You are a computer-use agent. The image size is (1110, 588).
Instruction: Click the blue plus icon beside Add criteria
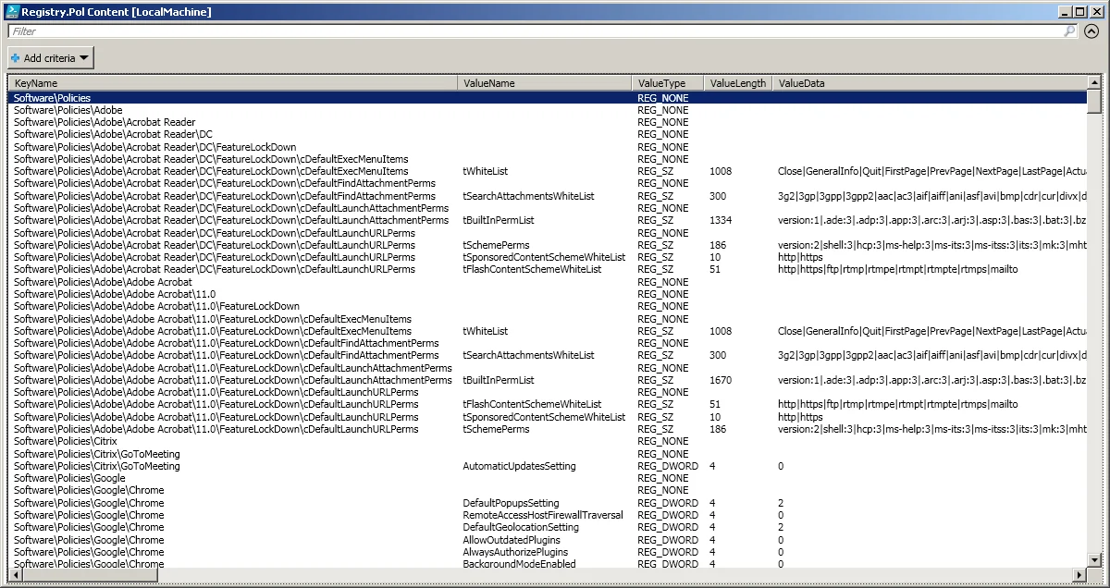coord(14,57)
